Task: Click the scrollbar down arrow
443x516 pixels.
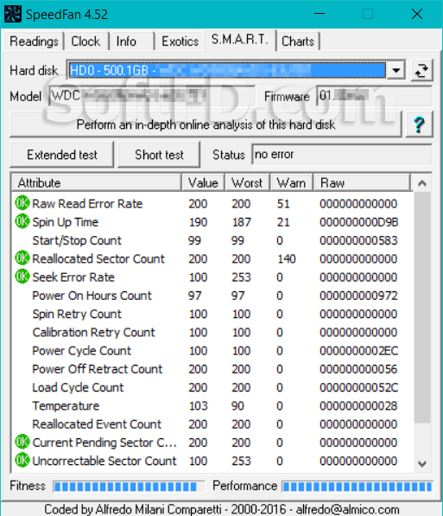Action: coord(422,464)
